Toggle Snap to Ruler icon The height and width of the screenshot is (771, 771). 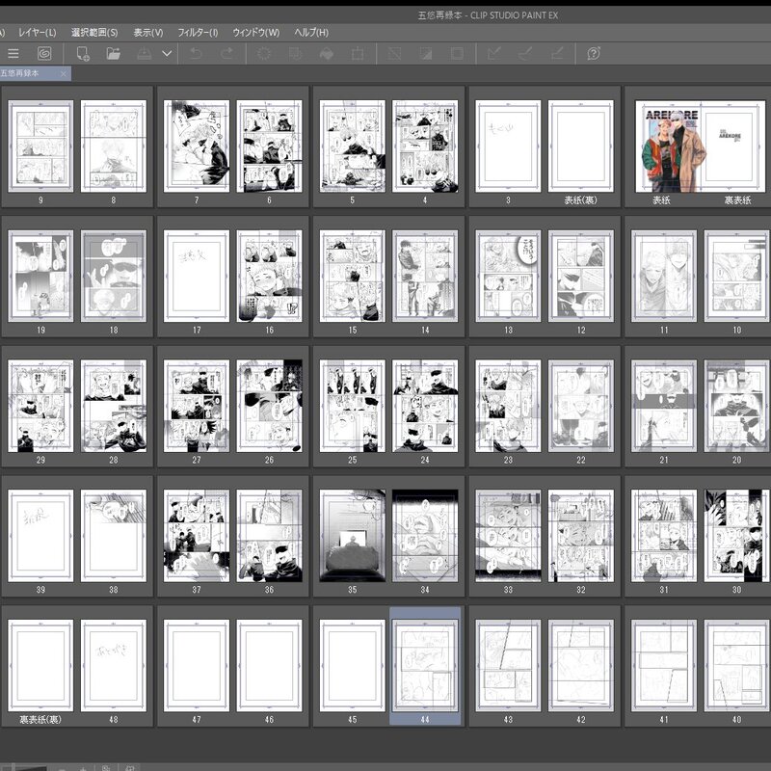click(494, 54)
